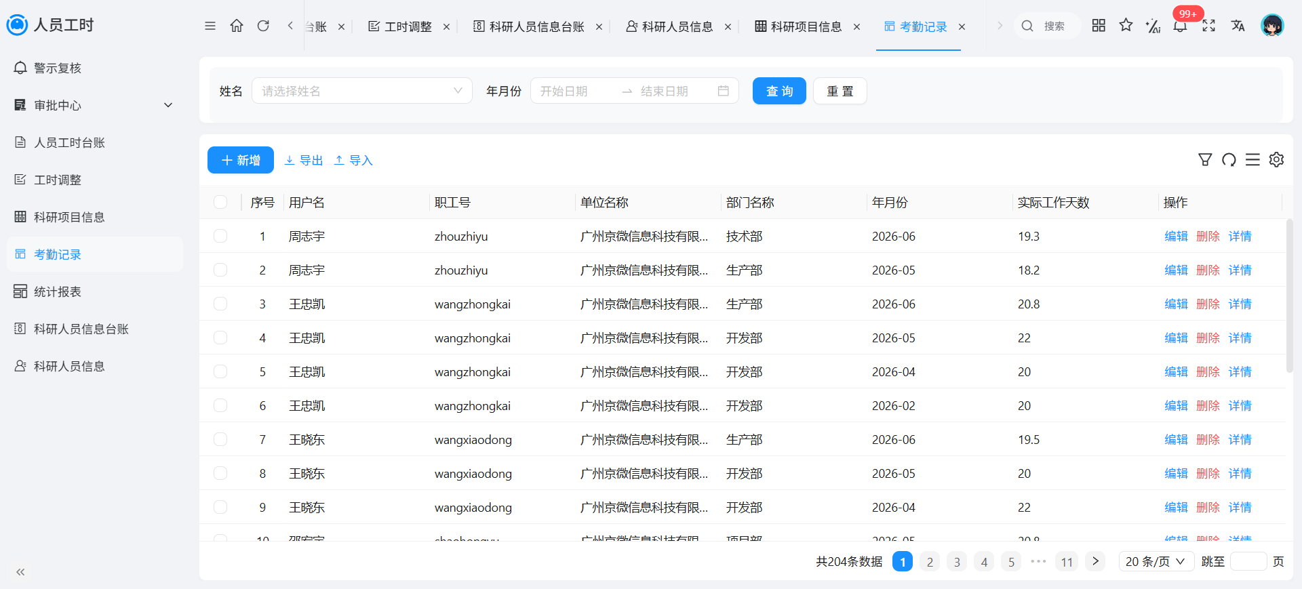The width and height of the screenshot is (1302, 589).
Task: Click the 查询 search button
Action: click(779, 91)
